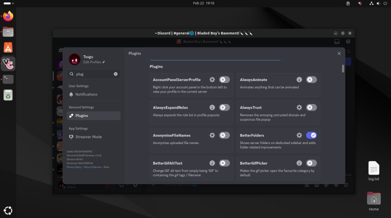Show BetterGifPicker plugin info
Screen dimensions: 391x218
click(x=299, y=163)
